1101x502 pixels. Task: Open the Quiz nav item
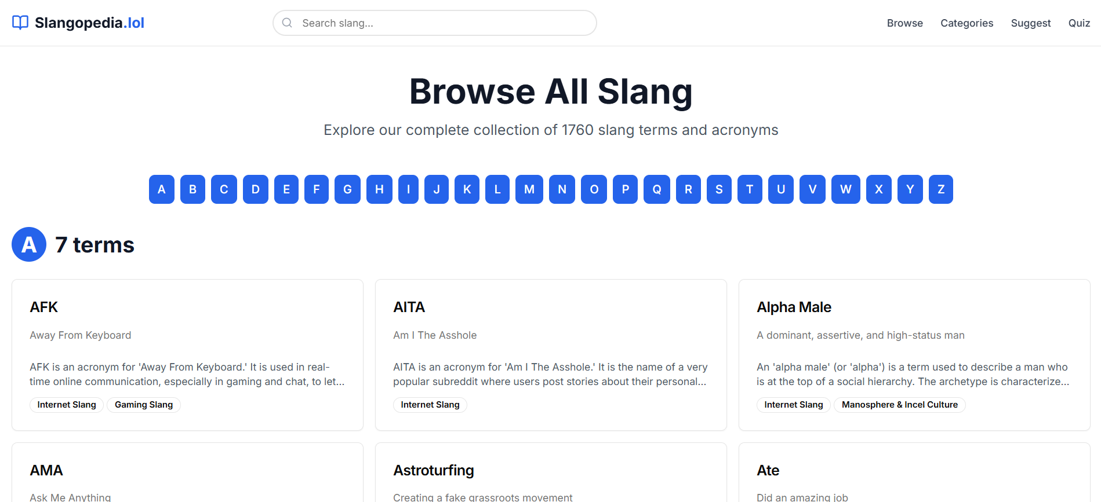pyautogui.click(x=1079, y=23)
